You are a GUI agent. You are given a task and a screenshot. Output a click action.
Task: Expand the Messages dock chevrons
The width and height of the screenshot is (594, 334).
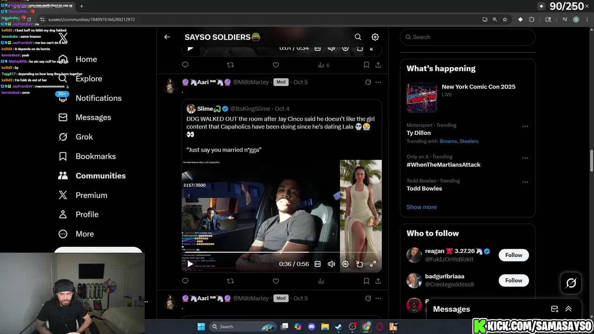(568, 309)
